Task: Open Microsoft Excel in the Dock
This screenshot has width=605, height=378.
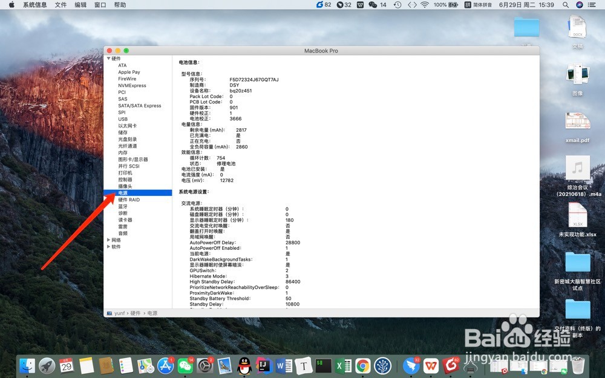Action: pos(343,365)
